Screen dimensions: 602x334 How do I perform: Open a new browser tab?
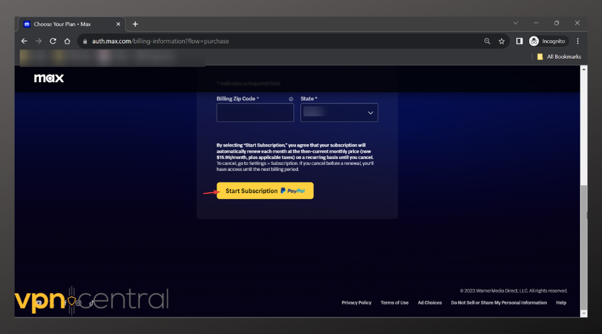(x=135, y=23)
